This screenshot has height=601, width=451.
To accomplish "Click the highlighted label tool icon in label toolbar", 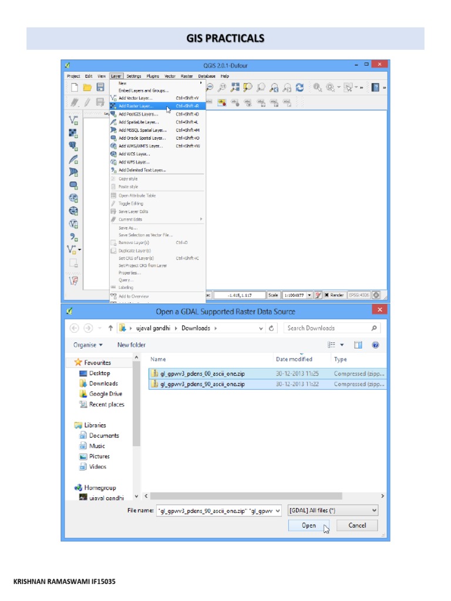I will point(221,102).
